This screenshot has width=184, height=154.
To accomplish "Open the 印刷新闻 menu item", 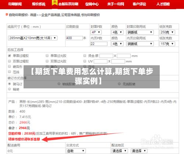I will [x=15, y=4].
